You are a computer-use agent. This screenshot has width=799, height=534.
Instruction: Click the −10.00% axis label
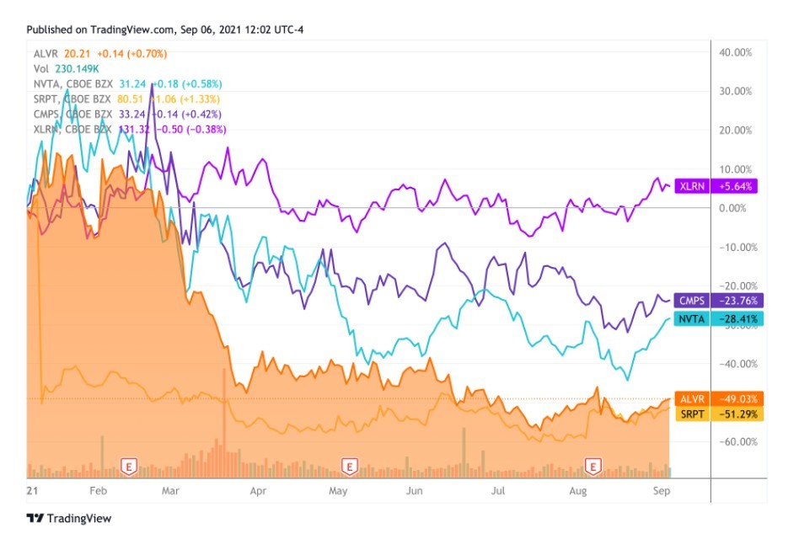(x=737, y=247)
